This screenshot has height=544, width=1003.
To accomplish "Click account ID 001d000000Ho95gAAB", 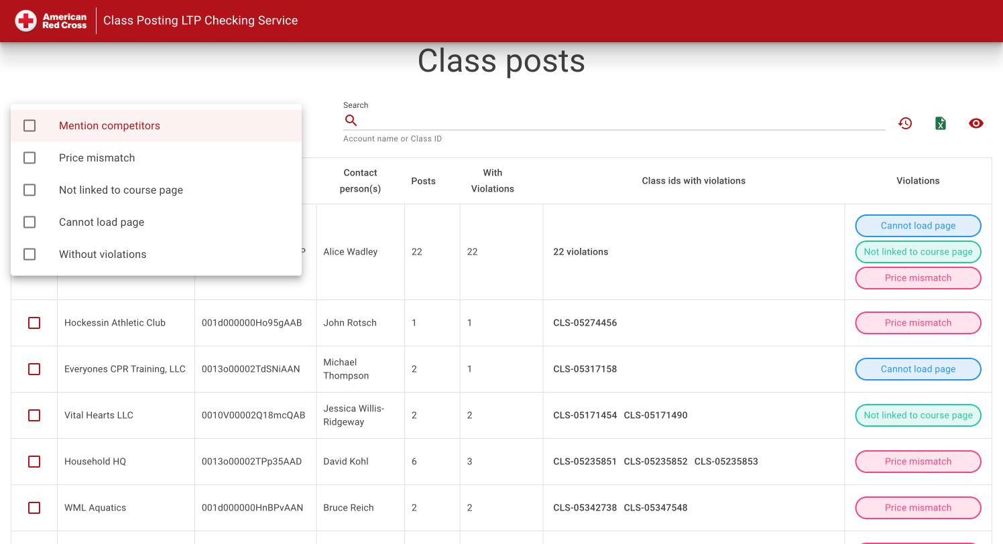I will (252, 323).
